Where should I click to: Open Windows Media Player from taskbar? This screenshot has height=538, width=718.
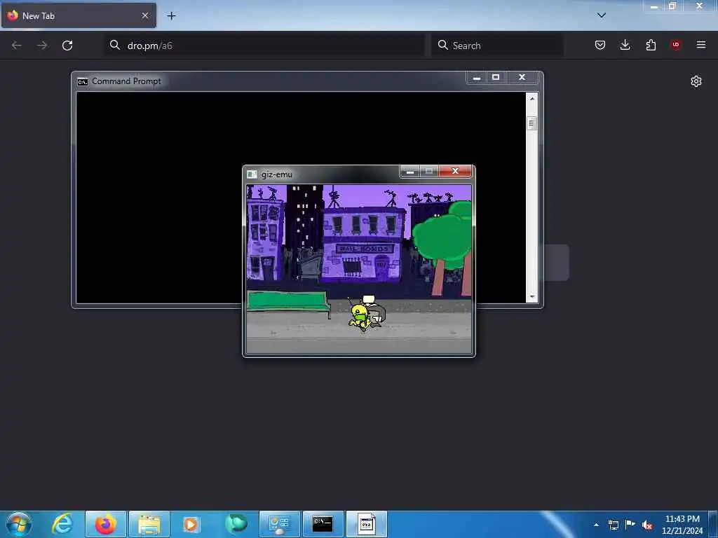[191, 524]
